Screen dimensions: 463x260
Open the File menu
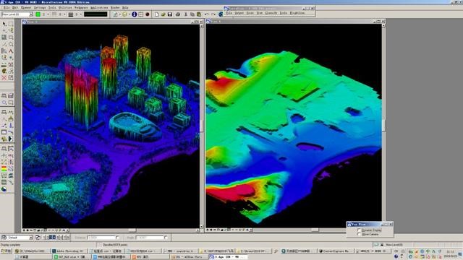click(7, 7)
